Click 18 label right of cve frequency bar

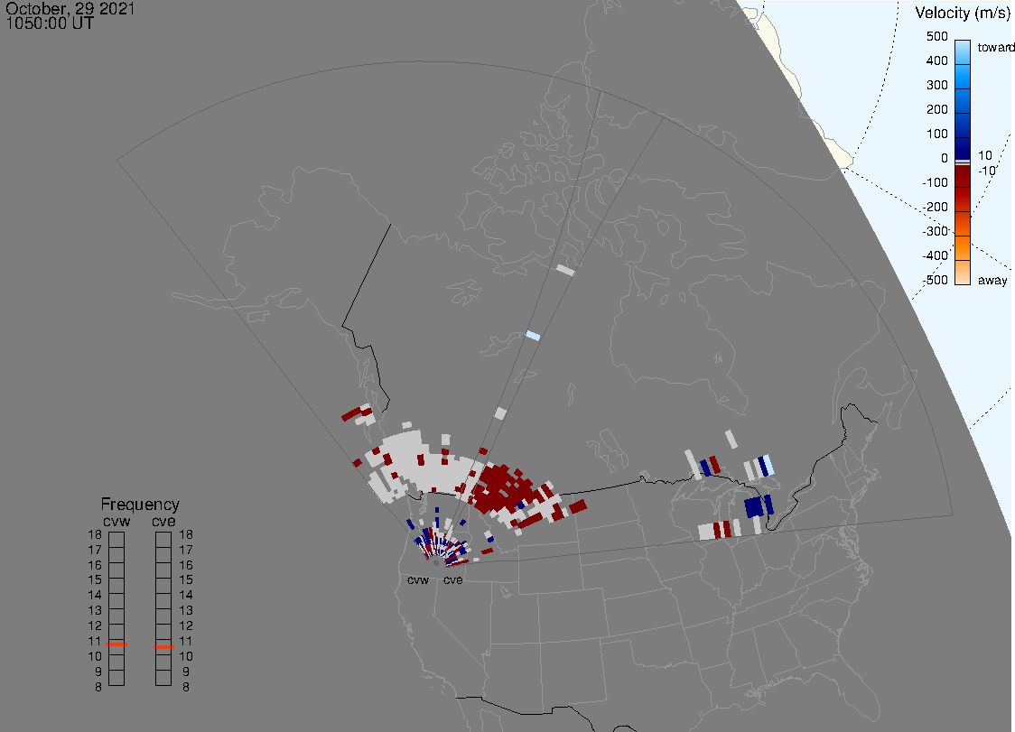186,534
